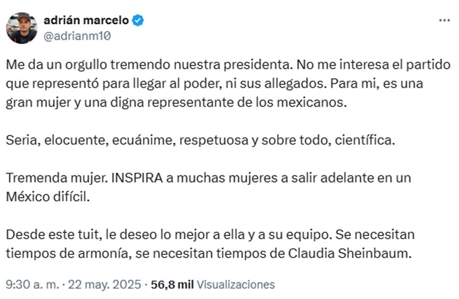
Task: Click the line starting Seria, elocuente
Action: point(201,140)
